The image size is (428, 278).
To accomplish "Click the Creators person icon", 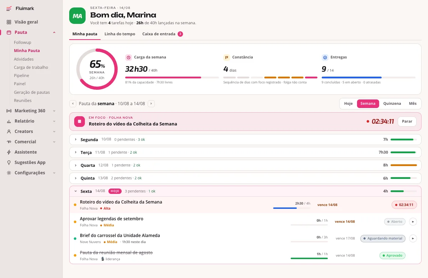I will (9, 132).
